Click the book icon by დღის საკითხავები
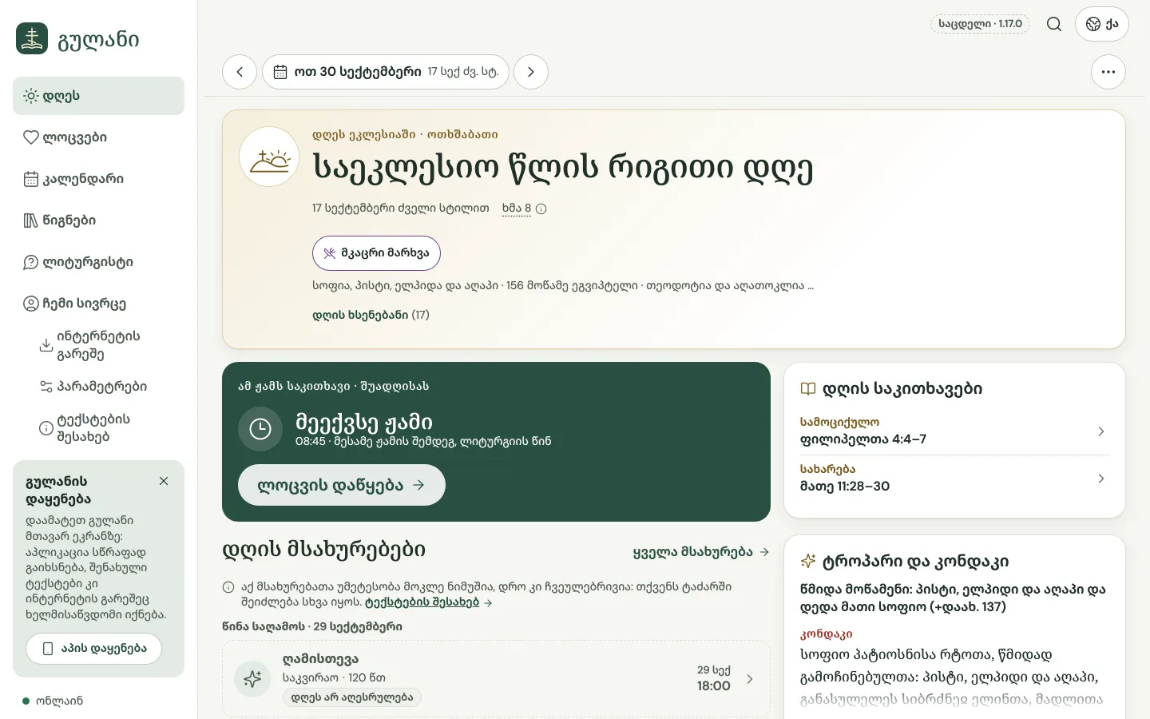This screenshot has height=719, width=1150. pos(808,389)
